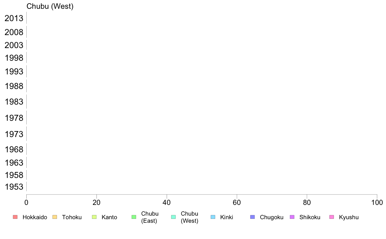Click the 2003 year axis label
The height and width of the screenshot is (239, 386).
pyautogui.click(x=14, y=45)
